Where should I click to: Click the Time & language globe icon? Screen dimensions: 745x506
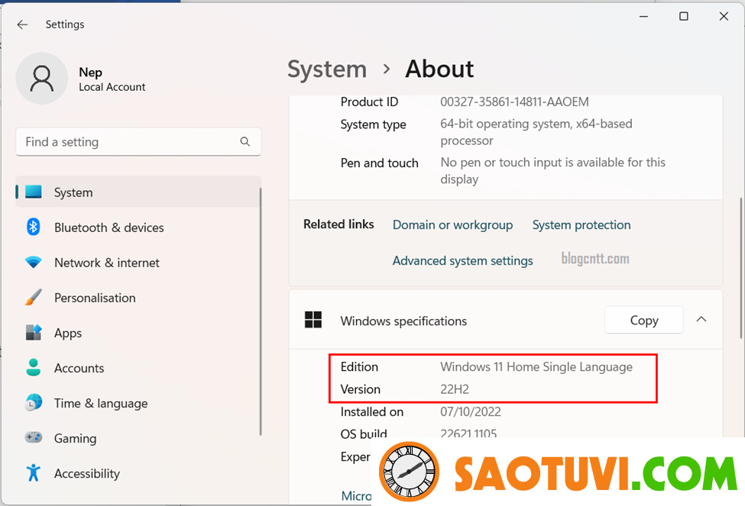[x=34, y=402]
